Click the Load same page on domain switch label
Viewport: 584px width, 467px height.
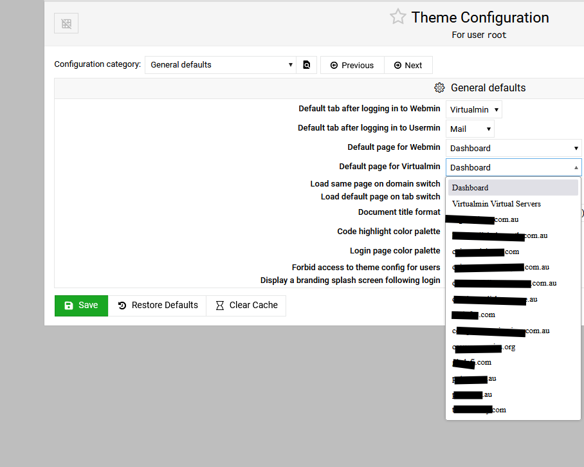(375, 184)
